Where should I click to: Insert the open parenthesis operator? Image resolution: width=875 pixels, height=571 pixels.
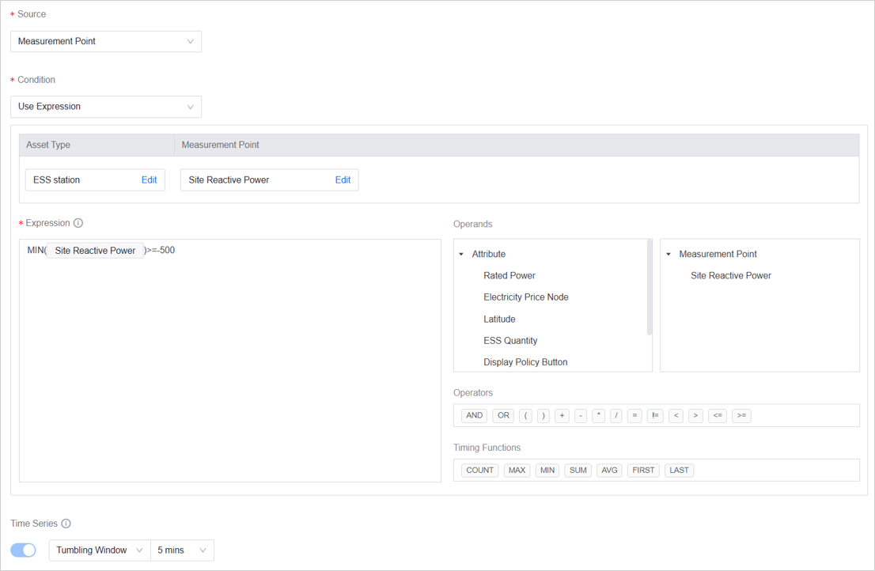point(526,415)
